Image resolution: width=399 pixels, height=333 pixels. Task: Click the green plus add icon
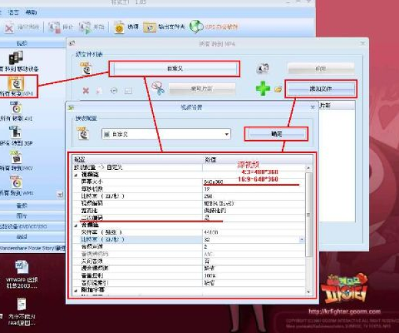click(x=263, y=89)
